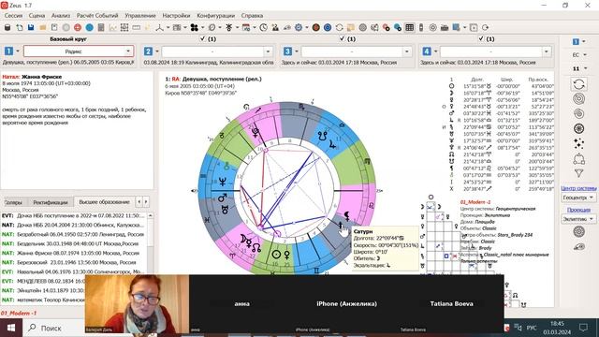Click the brown-red concentric circle icon
Viewport: 599px width, 337px height.
pyautogui.click(x=316, y=27)
